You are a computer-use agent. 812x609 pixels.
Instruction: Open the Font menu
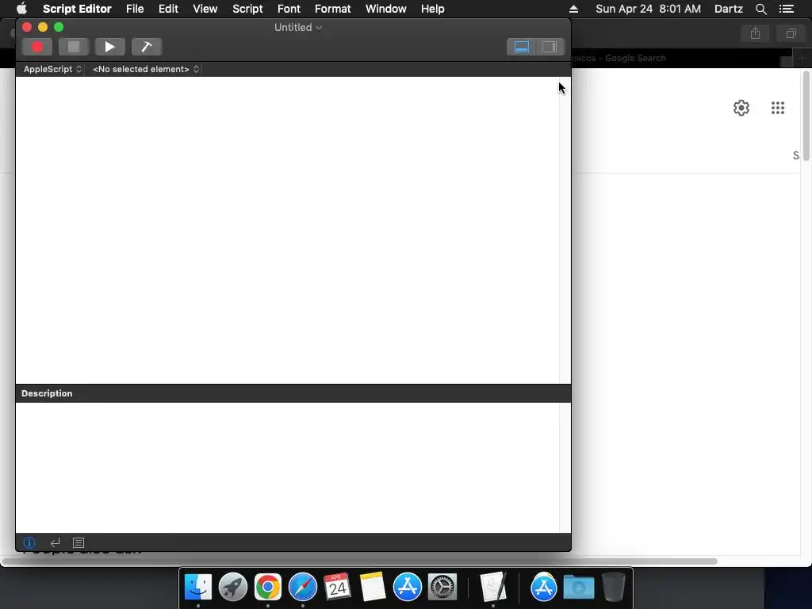(289, 9)
